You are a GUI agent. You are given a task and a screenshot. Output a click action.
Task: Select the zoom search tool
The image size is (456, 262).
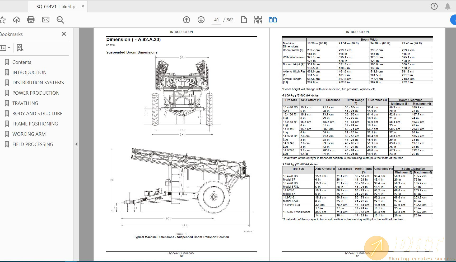[60, 20]
